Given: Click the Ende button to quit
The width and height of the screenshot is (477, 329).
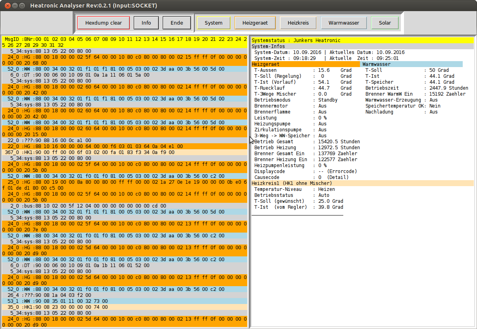Looking at the screenshot, I should (177, 23).
